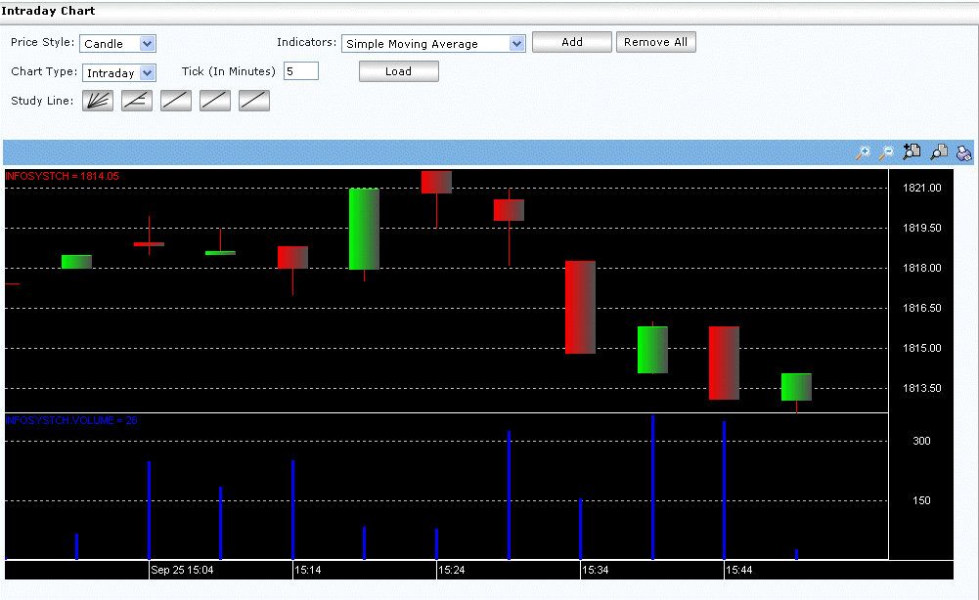Open the Chart Type dropdown

[118, 72]
